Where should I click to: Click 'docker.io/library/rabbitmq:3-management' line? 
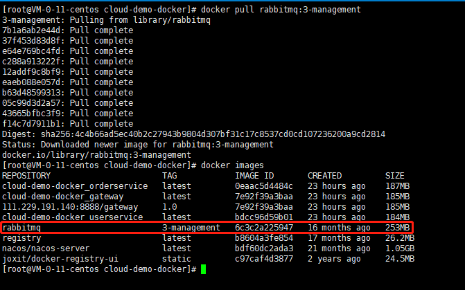97,155
